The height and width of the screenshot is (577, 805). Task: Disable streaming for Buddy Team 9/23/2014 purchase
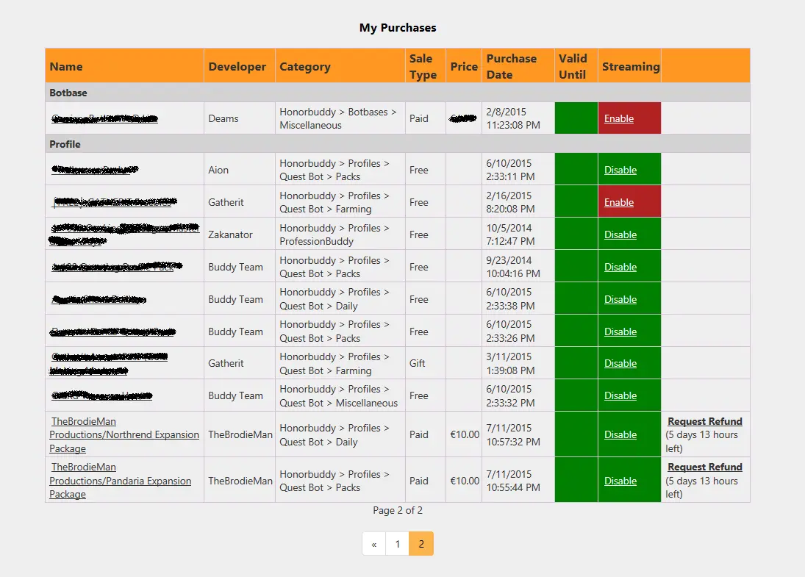620,267
